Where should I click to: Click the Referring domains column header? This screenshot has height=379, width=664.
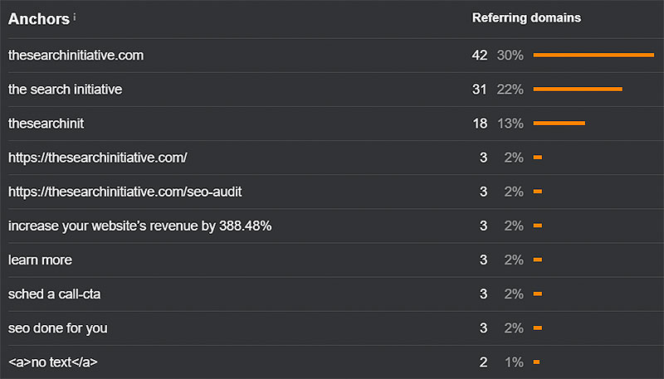tap(526, 17)
